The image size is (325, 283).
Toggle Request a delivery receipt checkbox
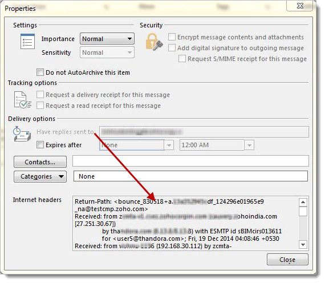[x=40, y=95]
